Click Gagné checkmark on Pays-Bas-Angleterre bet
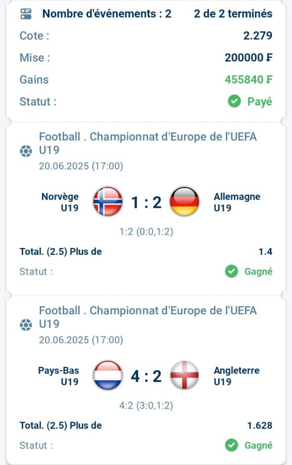This screenshot has width=292, height=465. pyautogui.click(x=231, y=445)
